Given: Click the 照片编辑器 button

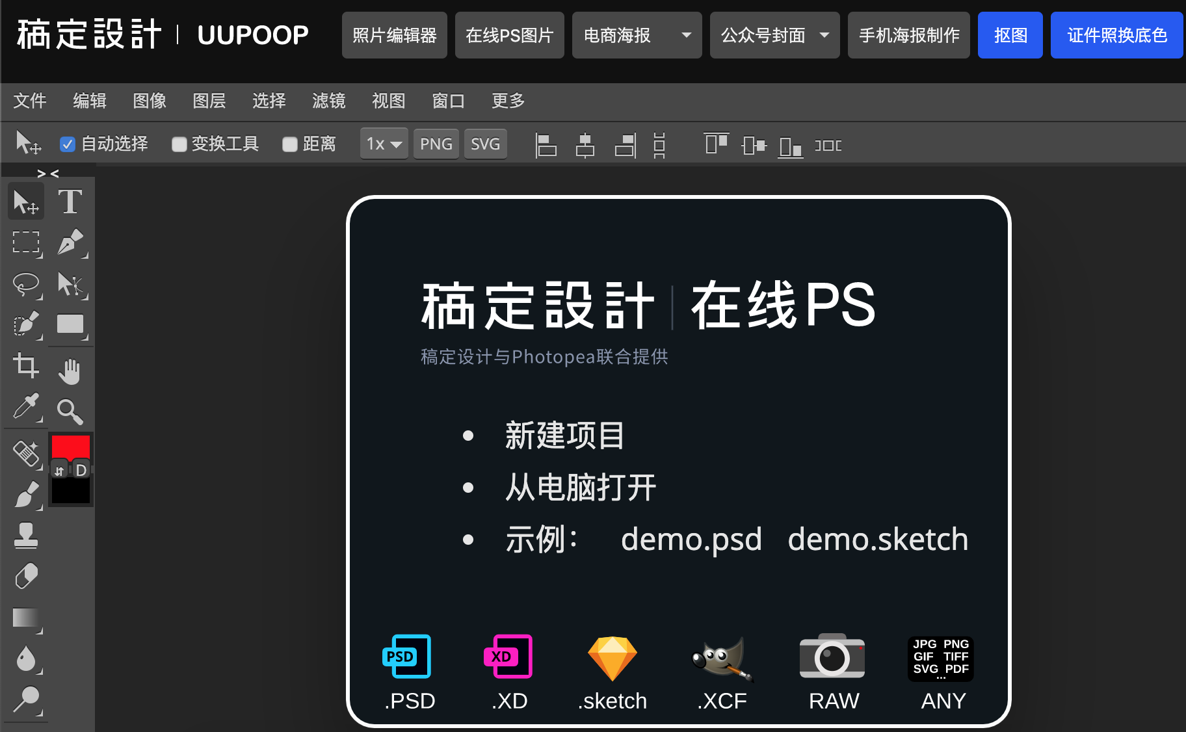Looking at the screenshot, I should point(395,35).
